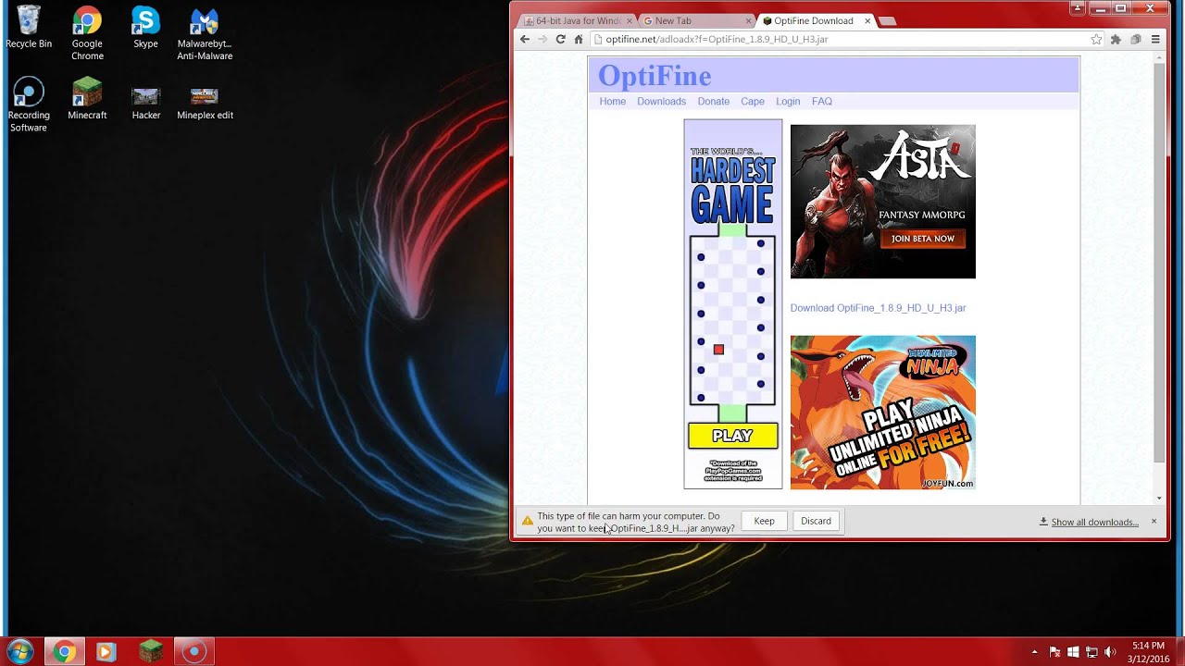1185x666 pixels.
Task: Click the Chrome home button
Action: [x=579, y=39]
